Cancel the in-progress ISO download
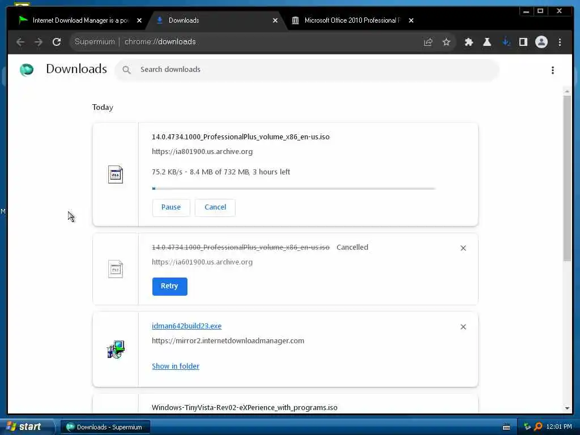This screenshot has width=580, height=435. 215,207
